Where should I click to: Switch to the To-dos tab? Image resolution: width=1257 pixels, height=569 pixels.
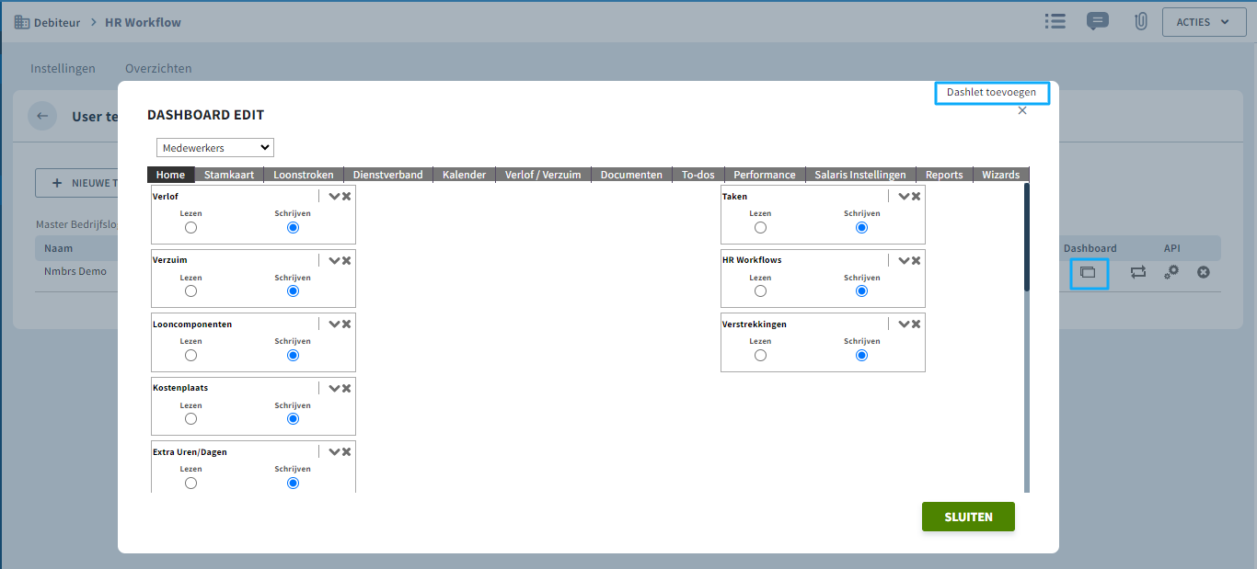(x=698, y=175)
